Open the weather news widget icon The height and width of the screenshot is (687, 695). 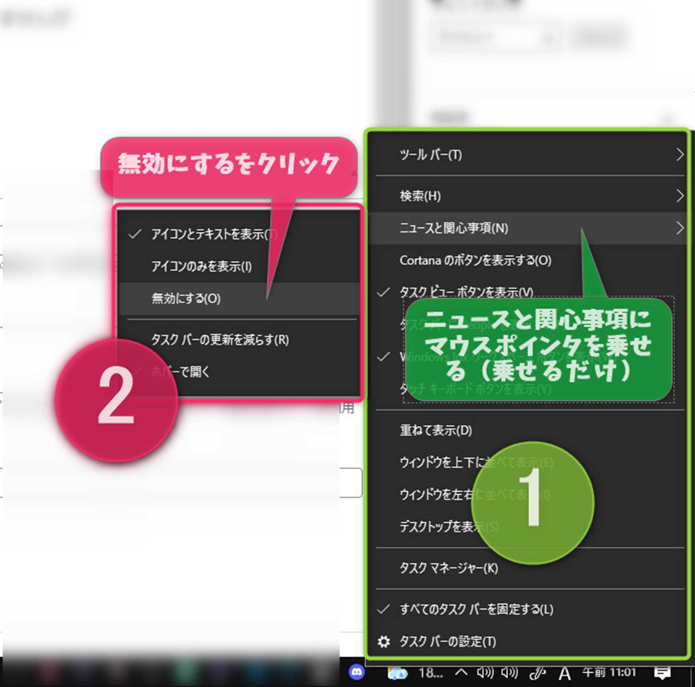(397, 674)
